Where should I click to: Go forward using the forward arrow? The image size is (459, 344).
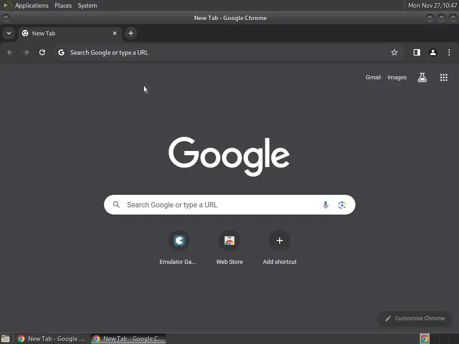(x=26, y=52)
